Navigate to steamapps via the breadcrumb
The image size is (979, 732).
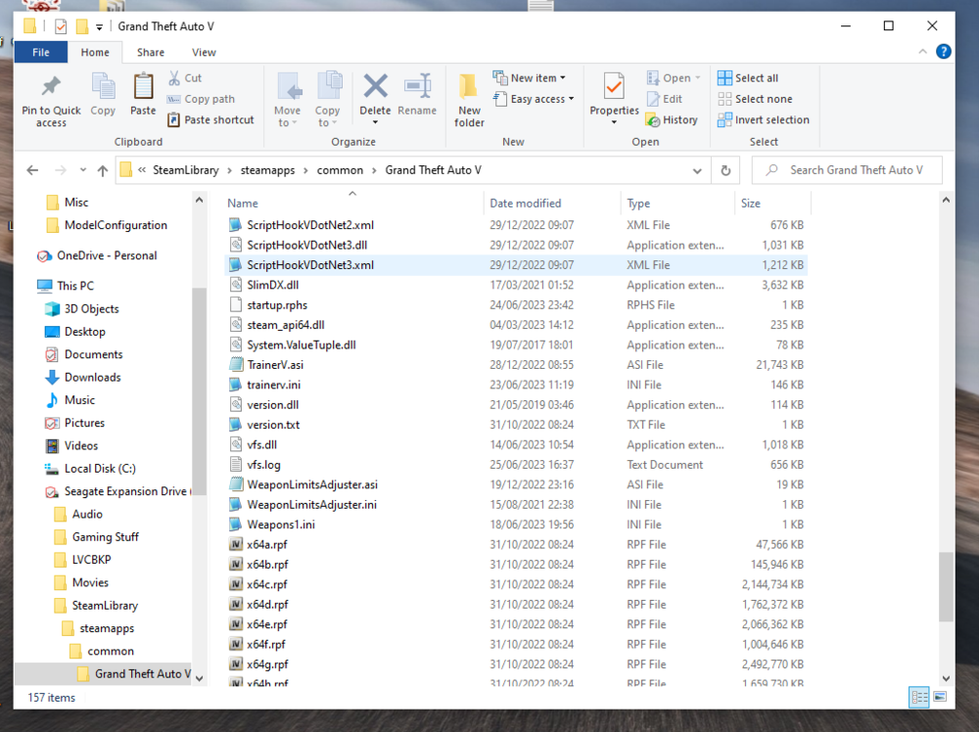coord(267,169)
